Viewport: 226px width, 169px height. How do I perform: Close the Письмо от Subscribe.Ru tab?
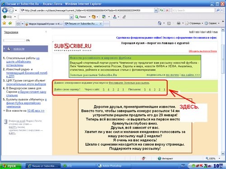tap(100, 23)
